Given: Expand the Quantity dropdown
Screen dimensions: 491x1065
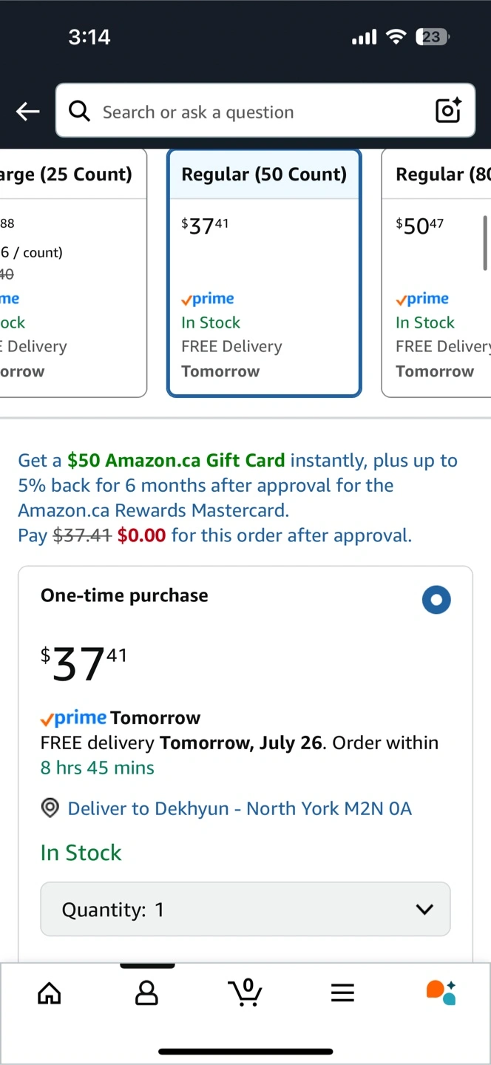Looking at the screenshot, I should 245,909.
